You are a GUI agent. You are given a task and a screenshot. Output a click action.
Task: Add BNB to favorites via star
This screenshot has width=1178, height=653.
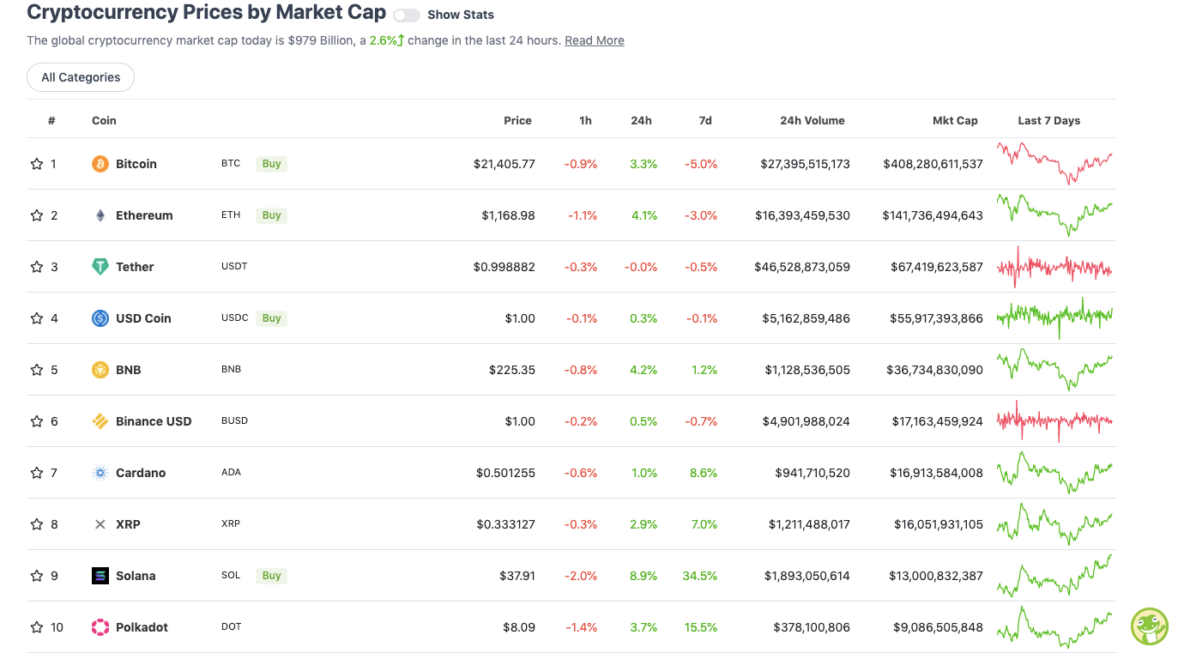[37, 370]
